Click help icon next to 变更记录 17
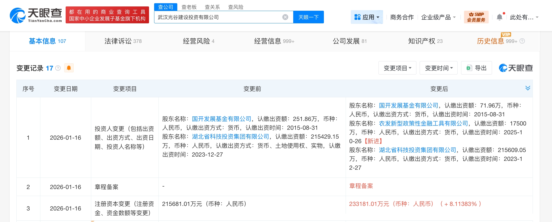The height and width of the screenshot is (222, 552). click(x=58, y=68)
